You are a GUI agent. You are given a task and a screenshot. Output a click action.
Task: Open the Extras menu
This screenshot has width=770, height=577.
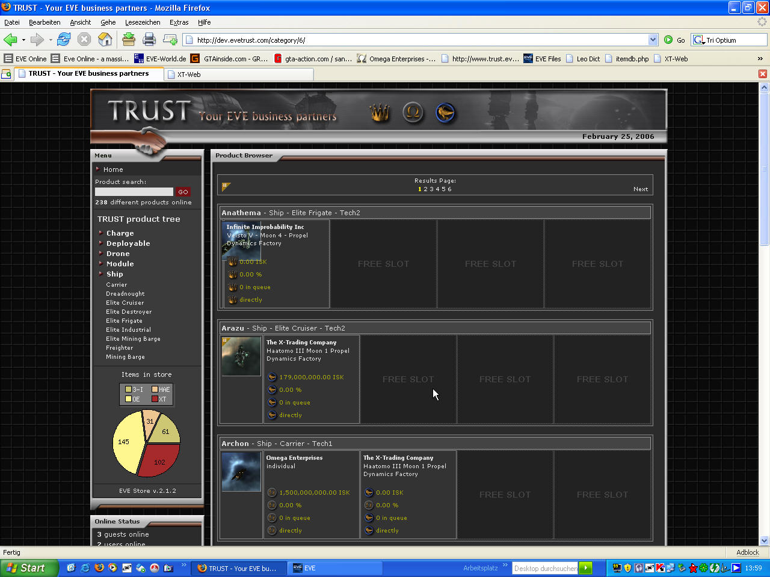[179, 22]
